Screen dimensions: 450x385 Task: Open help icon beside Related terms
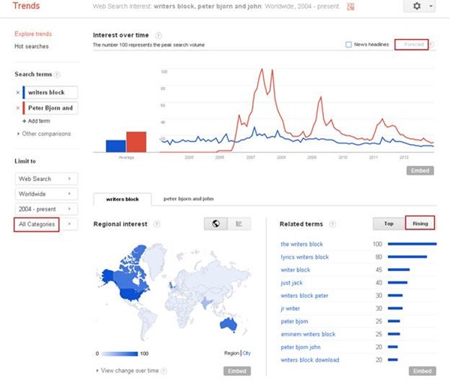(x=332, y=224)
